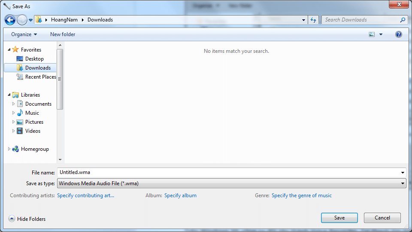The image size is (412, 232).
Task: Collapse the Favorites tree section
Action: tap(9, 50)
